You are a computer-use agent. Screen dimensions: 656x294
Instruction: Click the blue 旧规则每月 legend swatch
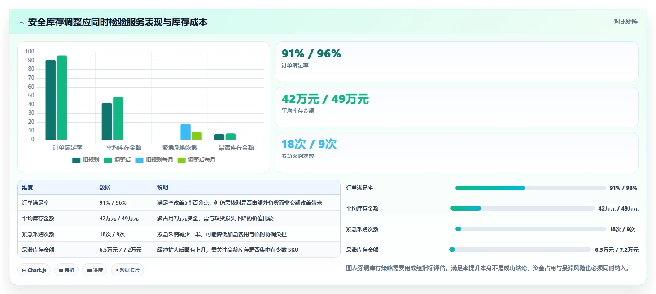click(x=139, y=160)
